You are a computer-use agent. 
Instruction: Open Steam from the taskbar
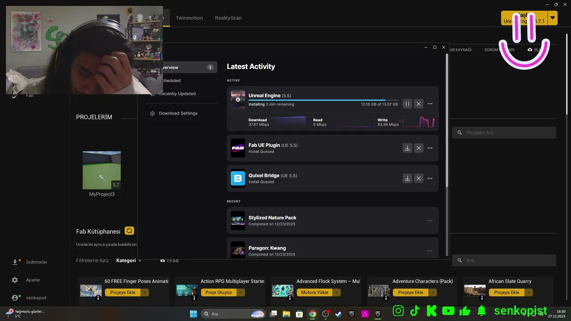(339, 314)
